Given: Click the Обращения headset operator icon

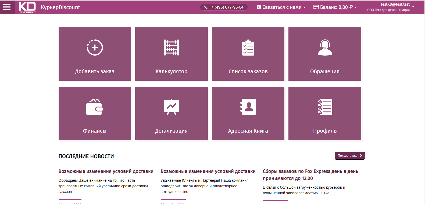Looking at the screenshot, I should click(x=325, y=48).
